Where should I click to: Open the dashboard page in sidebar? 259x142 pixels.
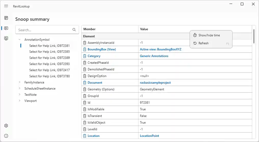click(6, 18)
